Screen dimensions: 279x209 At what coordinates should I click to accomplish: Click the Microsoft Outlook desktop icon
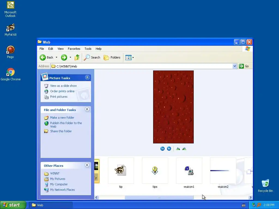coord(10,9)
